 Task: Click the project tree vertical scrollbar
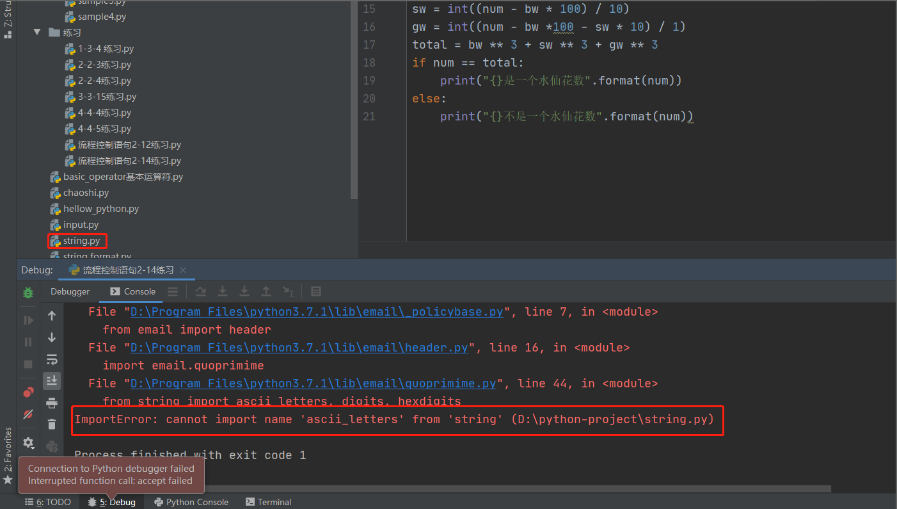pos(354,99)
